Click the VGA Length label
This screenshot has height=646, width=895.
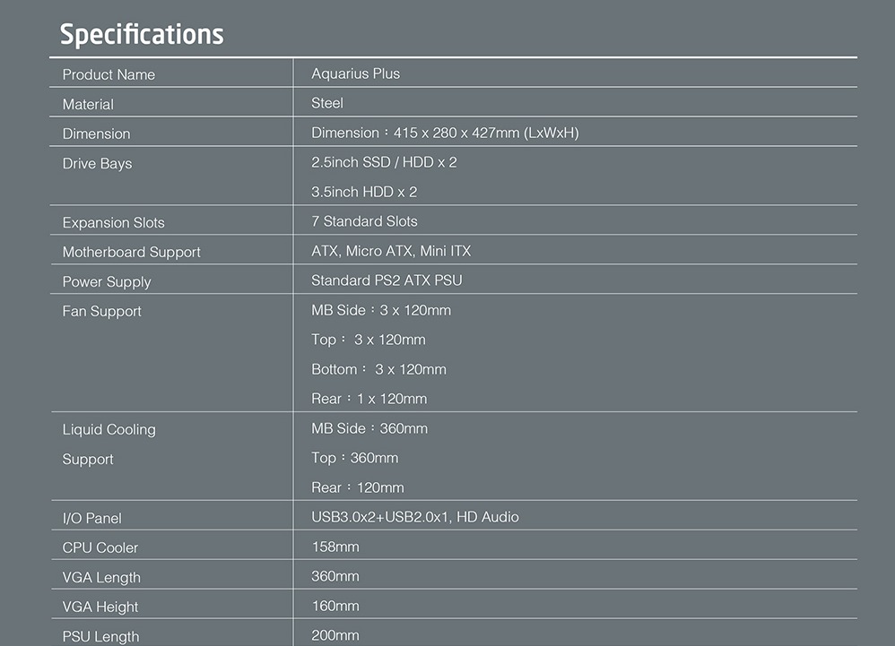click(101, 578)
